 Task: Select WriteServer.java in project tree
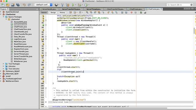click(20, 61)
